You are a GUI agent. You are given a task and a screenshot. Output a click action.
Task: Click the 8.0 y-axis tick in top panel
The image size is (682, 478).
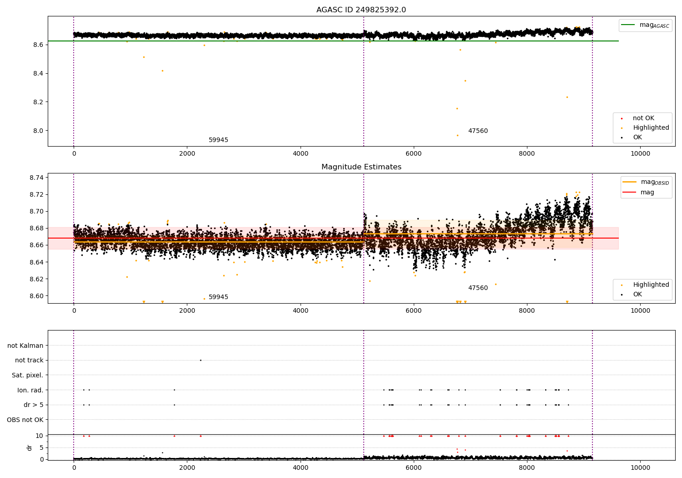(x=38, y=131)
